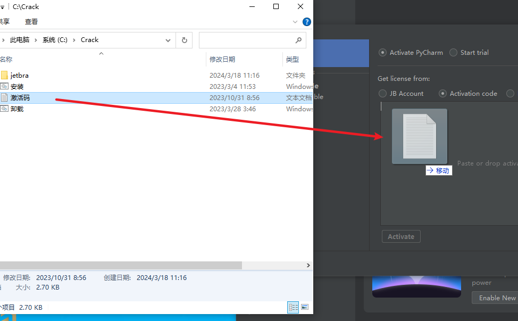
Task: Switch Explorer to details view layout
Action: pyautogui.click(x=293, y=308)
